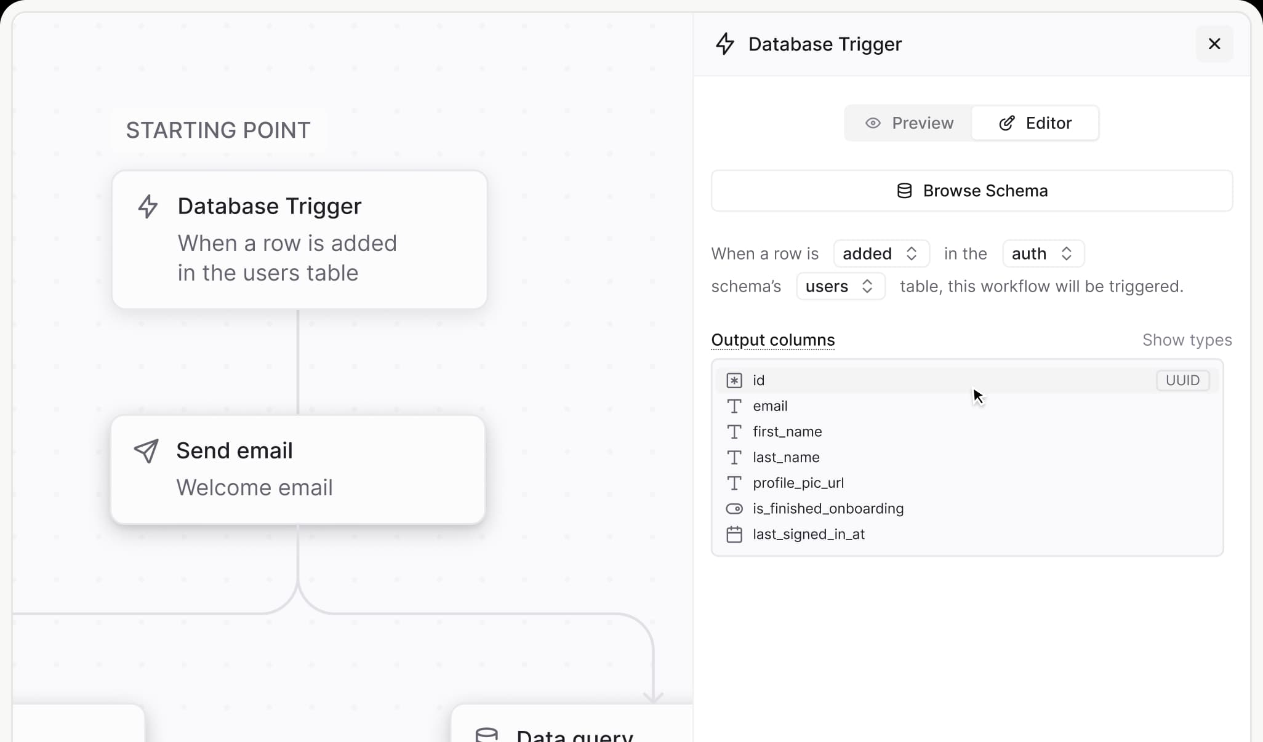Click the eye icon next to Preview
The image size is (1263, 742).
[x=872, y=123]
